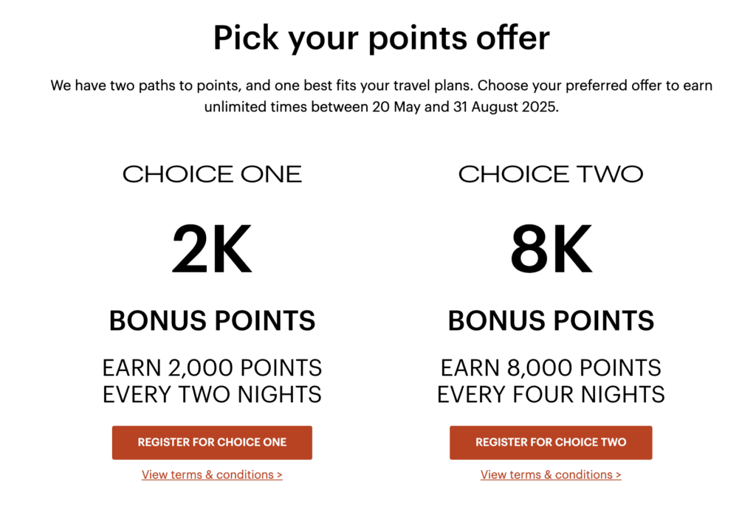The width and height of the screenshot is (756, 521).
Task: Click the 'EARN 8,000 POINTS' text line
Action: click(x=551, y=368)
